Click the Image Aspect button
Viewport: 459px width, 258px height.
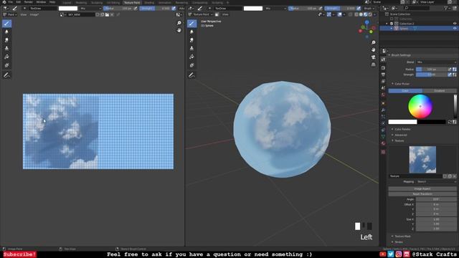point(422,188)
